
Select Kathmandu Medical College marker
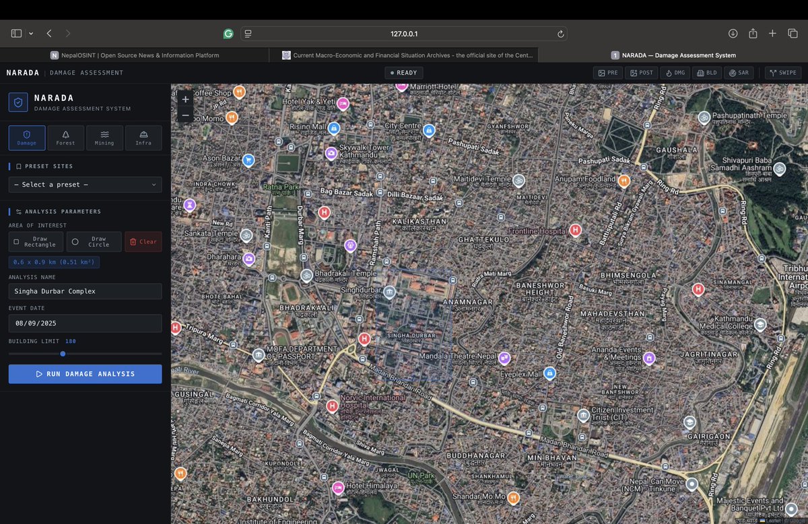click(x=760, y=324)
